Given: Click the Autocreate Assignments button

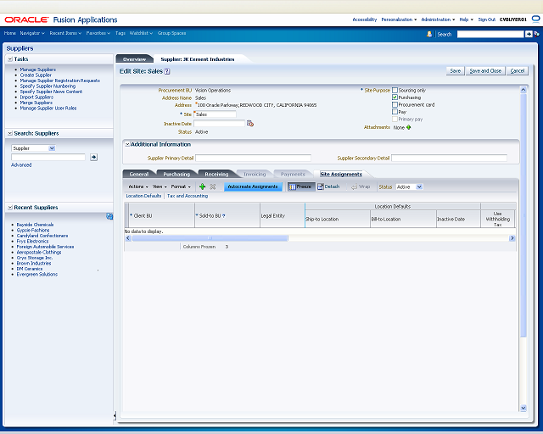Looking at the screenshot, I should tap(253, 186).
